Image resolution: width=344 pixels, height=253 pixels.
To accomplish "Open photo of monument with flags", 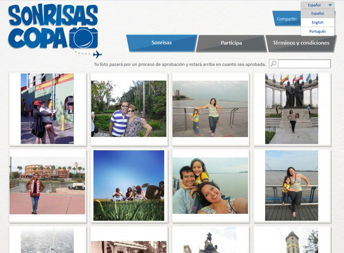I will (291, 109).
